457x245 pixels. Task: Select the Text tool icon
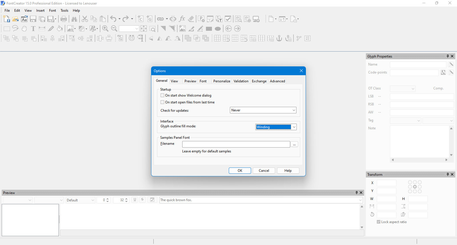(33, 28)
